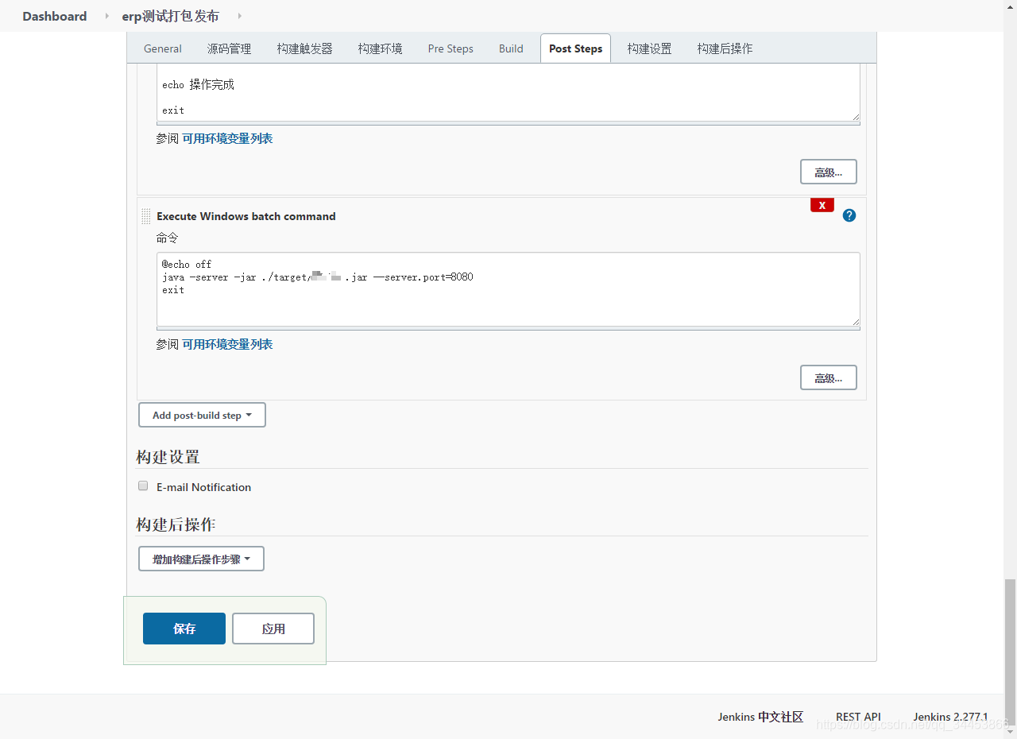Viewport: 1017px width, 739px height.
Task: Open 可用环境变量列表 link under the upper command box
Action: click(x=228, y=138)
